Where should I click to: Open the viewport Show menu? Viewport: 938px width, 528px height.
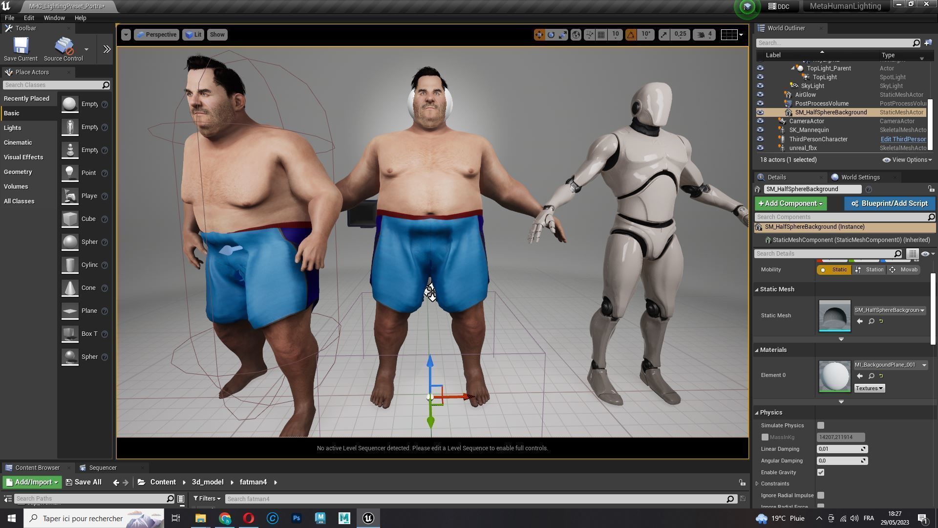point(217,35)
